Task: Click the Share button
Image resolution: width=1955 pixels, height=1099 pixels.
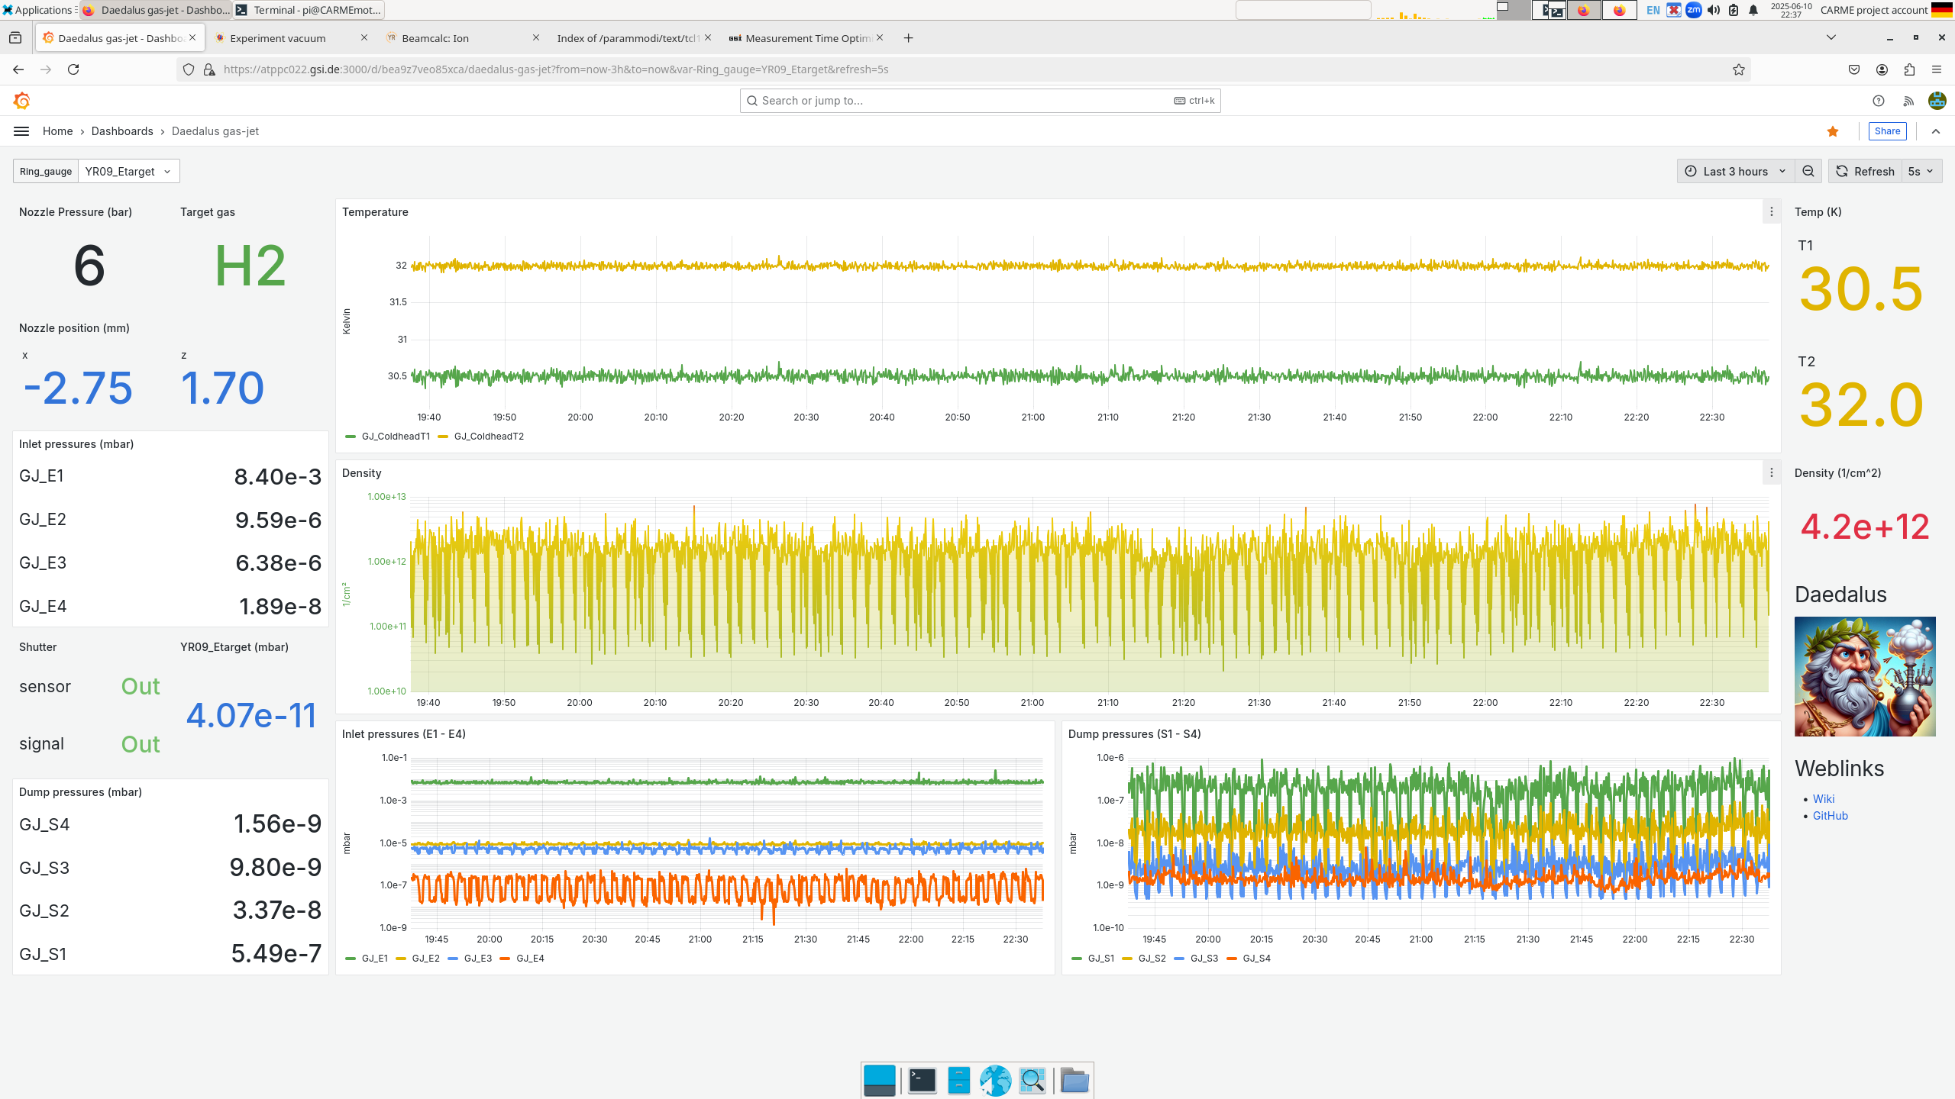Action: pos(1887,131)
